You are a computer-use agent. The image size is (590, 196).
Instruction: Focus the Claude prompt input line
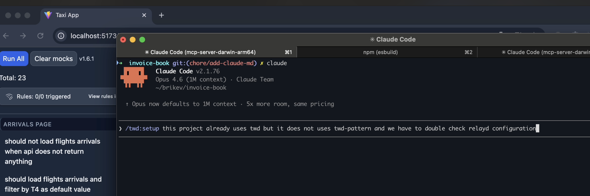click(354, 129)
